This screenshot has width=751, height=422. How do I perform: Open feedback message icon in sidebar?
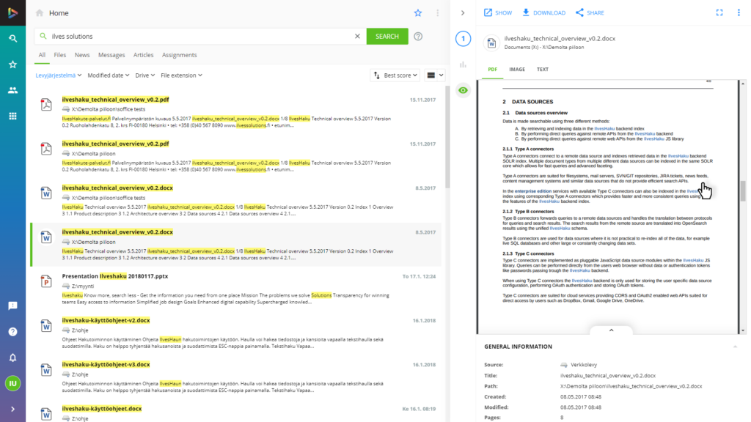tap(13, 306)
